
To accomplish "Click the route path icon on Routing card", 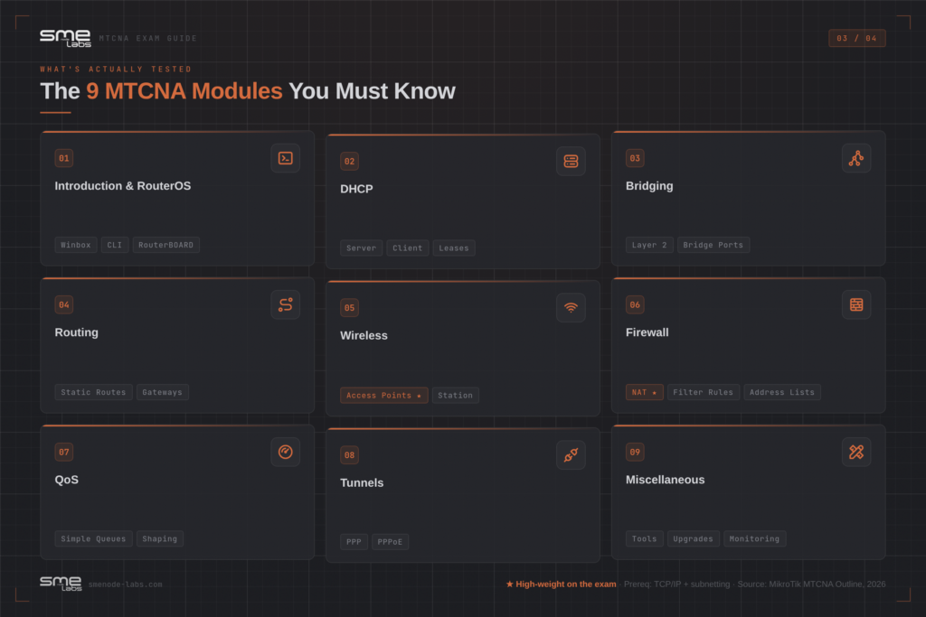I will point(285,304).
